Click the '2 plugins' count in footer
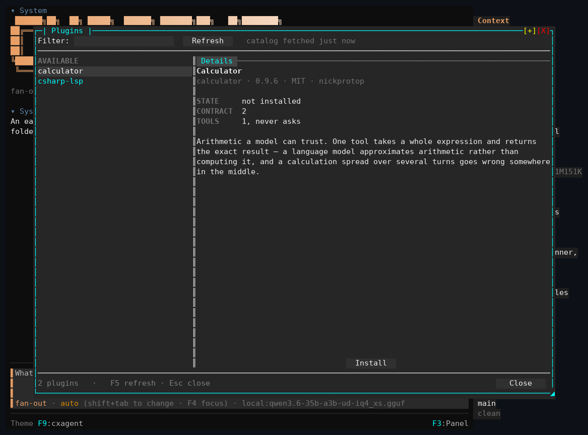588x435 pixels. [58, 383]
